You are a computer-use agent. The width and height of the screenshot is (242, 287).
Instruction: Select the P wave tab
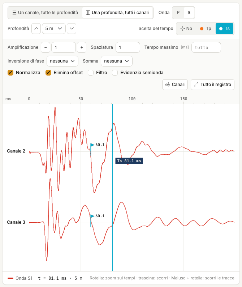pos(178,13)
